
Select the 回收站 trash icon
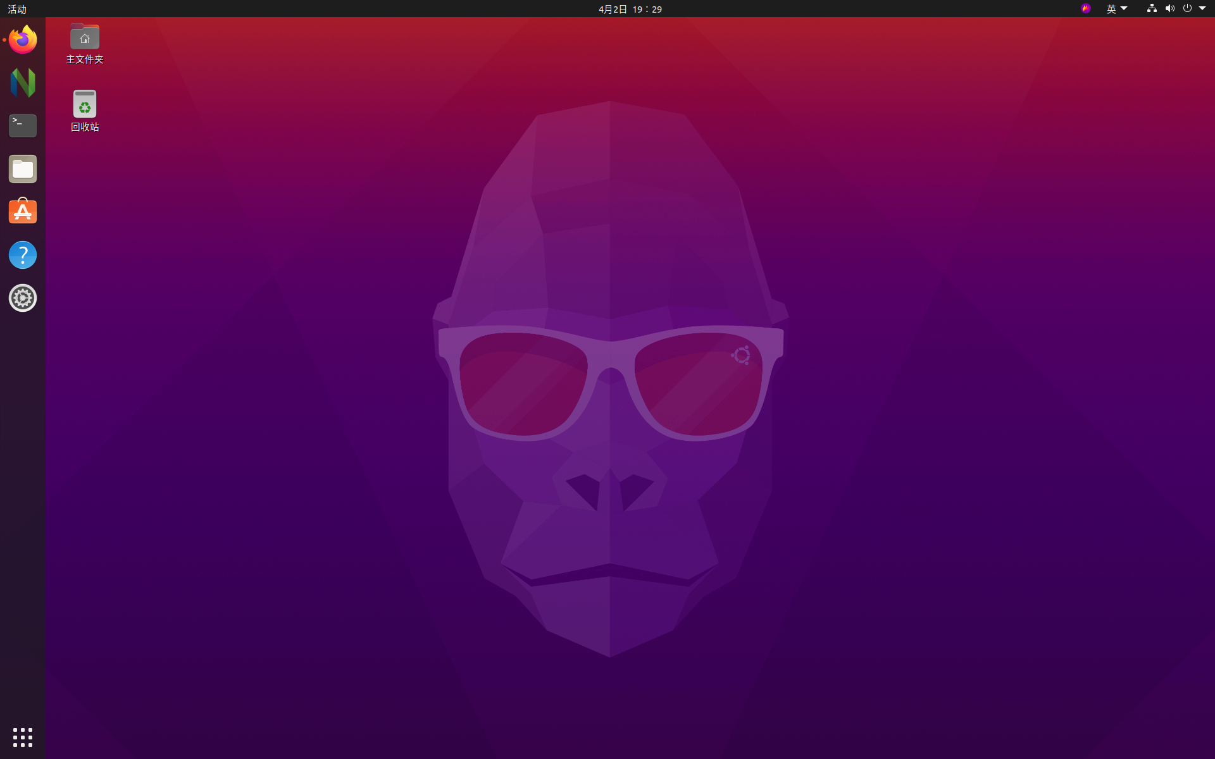click(x=85, y=111)
